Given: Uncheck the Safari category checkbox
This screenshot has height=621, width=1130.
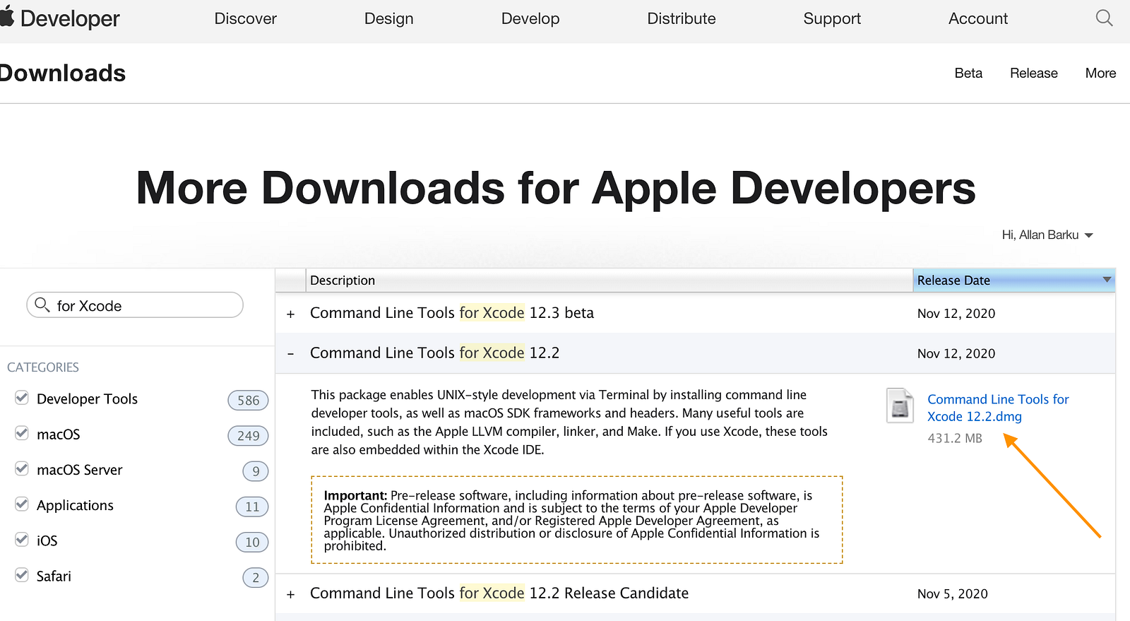Looking at the screenshot, I should (x=22, y=575).
